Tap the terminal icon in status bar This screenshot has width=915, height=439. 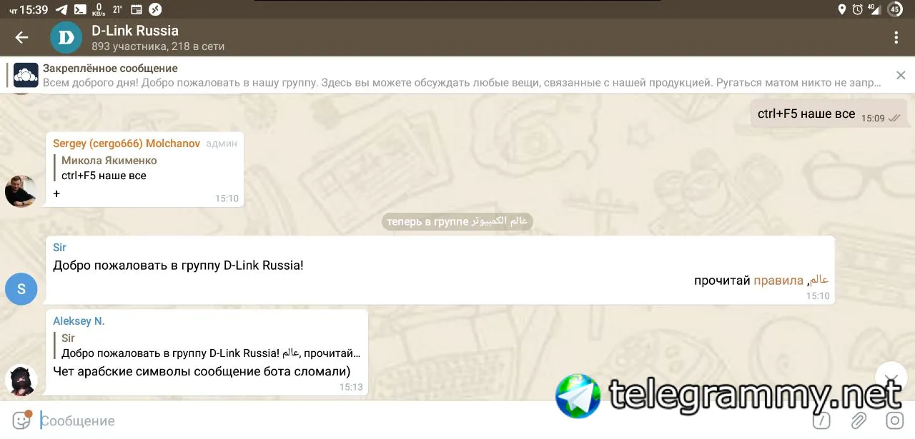81,9
